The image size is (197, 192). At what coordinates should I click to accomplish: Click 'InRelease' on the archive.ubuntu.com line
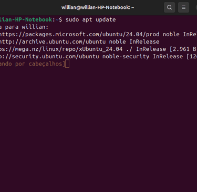point(144,41)
